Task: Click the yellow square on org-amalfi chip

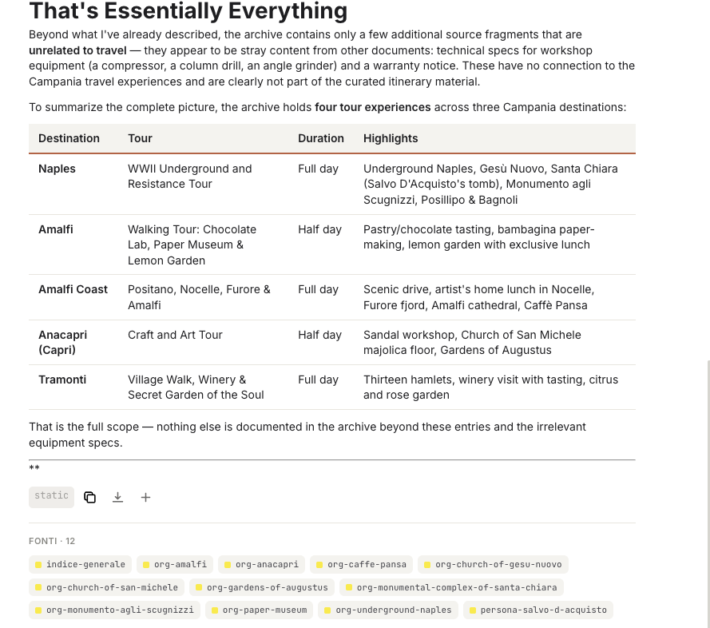Action: 146,565
